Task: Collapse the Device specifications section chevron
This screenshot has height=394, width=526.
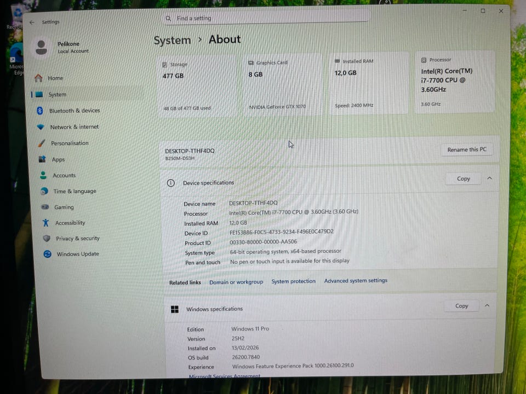Action: pos(489,178)
